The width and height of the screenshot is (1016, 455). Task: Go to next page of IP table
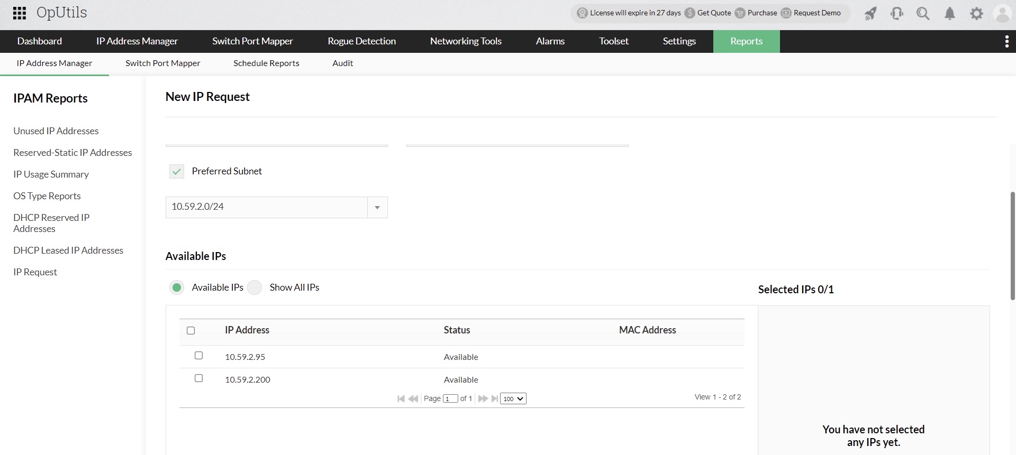point(483,398)
